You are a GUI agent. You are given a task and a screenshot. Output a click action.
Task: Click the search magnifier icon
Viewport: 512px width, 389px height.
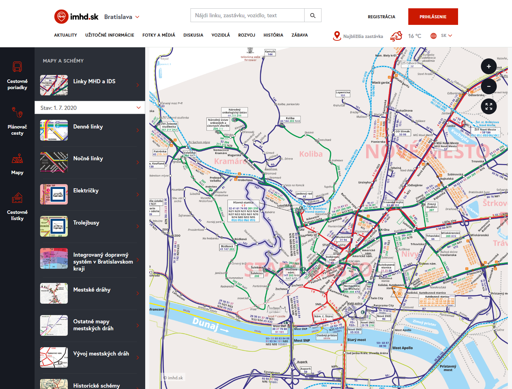(x=313, y=16)
